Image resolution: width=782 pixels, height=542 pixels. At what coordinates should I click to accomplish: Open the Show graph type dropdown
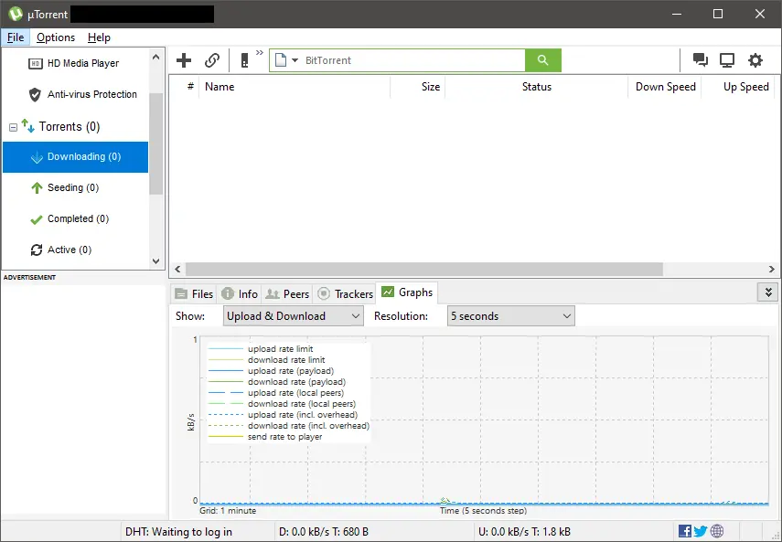click(293, 315)
